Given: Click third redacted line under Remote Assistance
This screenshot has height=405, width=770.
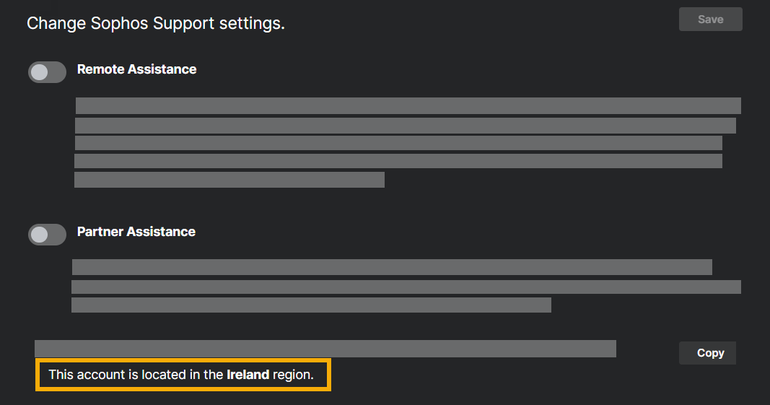Looking at the screenshot, I should click(398, 143).
